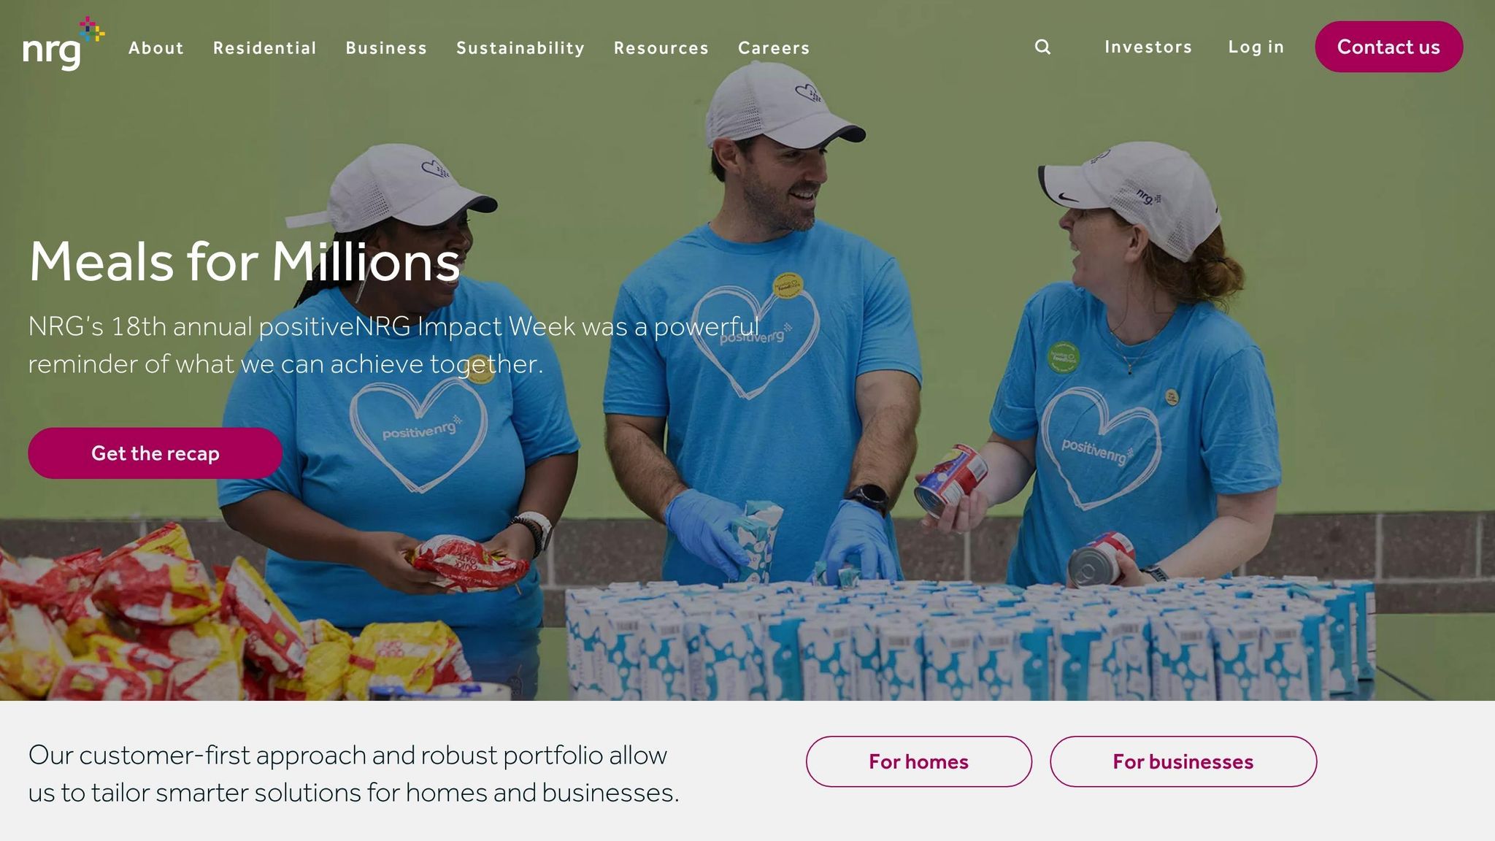Click the customer-first approach paragraph
Viewport: 1495px width, 841px height.
click(x=353, y=774)
